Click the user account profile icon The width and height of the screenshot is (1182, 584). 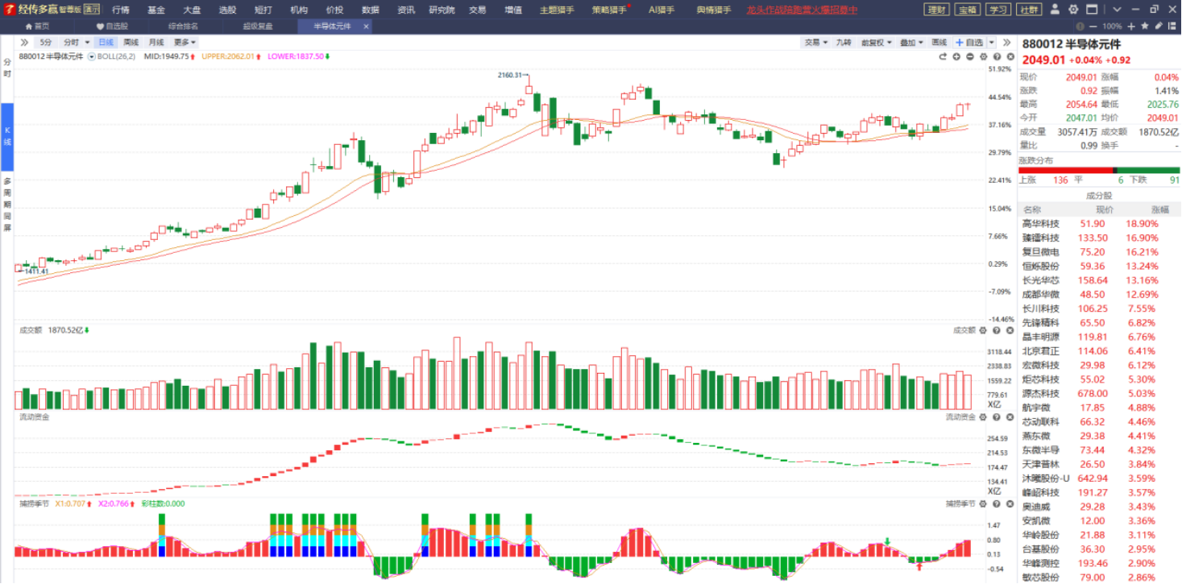point(1056,10)
